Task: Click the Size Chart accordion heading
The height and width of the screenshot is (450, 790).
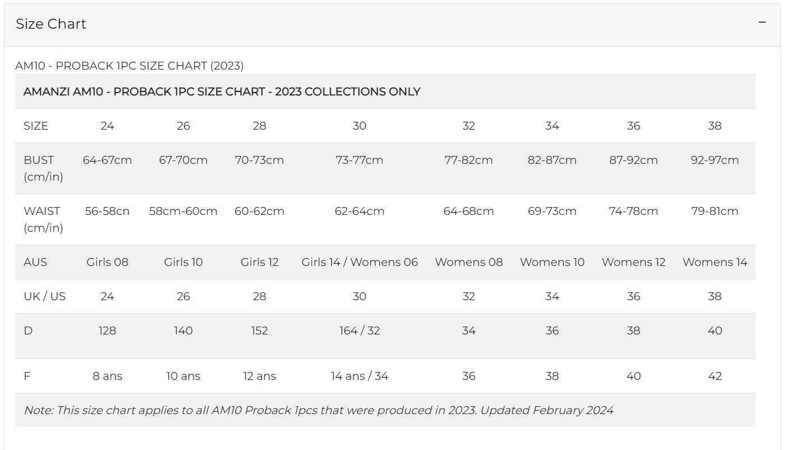Action: (x=51, y=24)
